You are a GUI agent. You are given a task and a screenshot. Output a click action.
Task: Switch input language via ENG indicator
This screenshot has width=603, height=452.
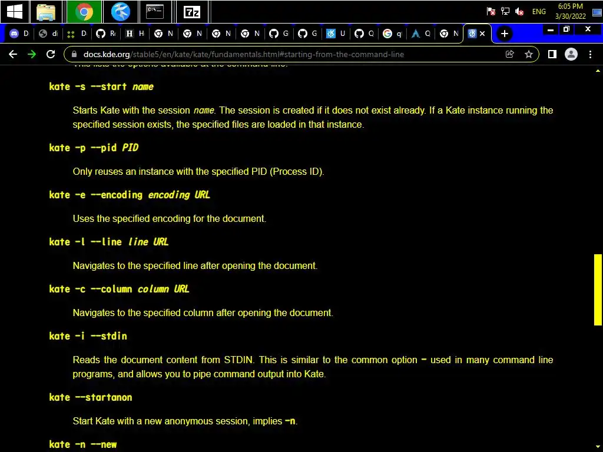click(539, 12)
